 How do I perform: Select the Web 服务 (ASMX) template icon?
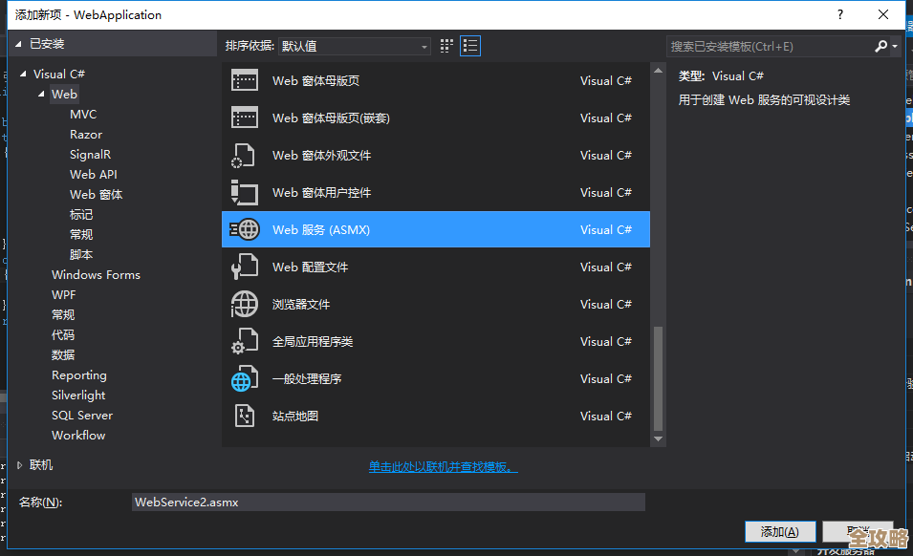click(x=245, y=229)
